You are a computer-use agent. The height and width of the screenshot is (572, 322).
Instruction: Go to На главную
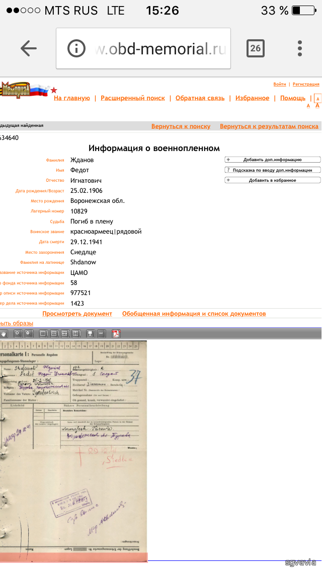point(72,98)
